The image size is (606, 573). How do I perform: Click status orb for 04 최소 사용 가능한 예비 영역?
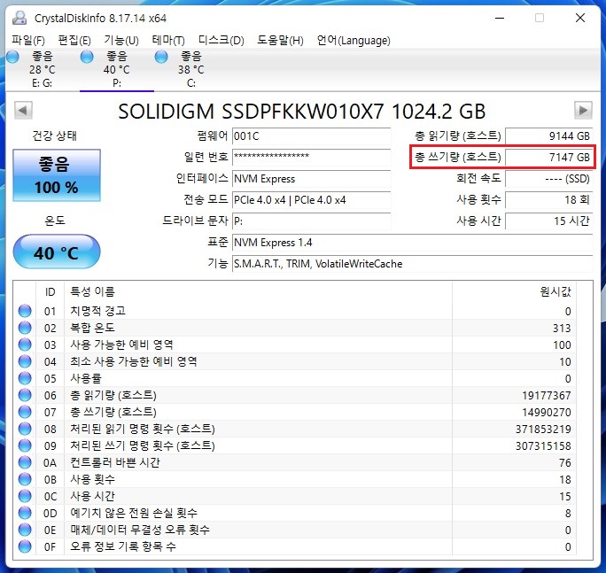[x=25, y=361]
